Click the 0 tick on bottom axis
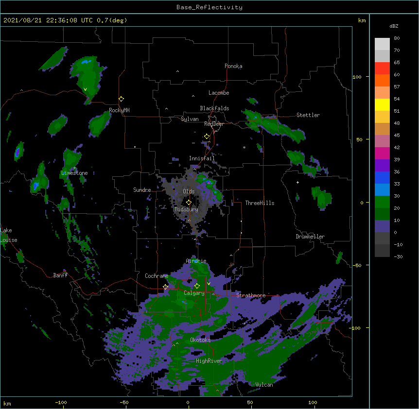Image resolution: width=419 pixels, height=409 pixels. coord(188,402)
